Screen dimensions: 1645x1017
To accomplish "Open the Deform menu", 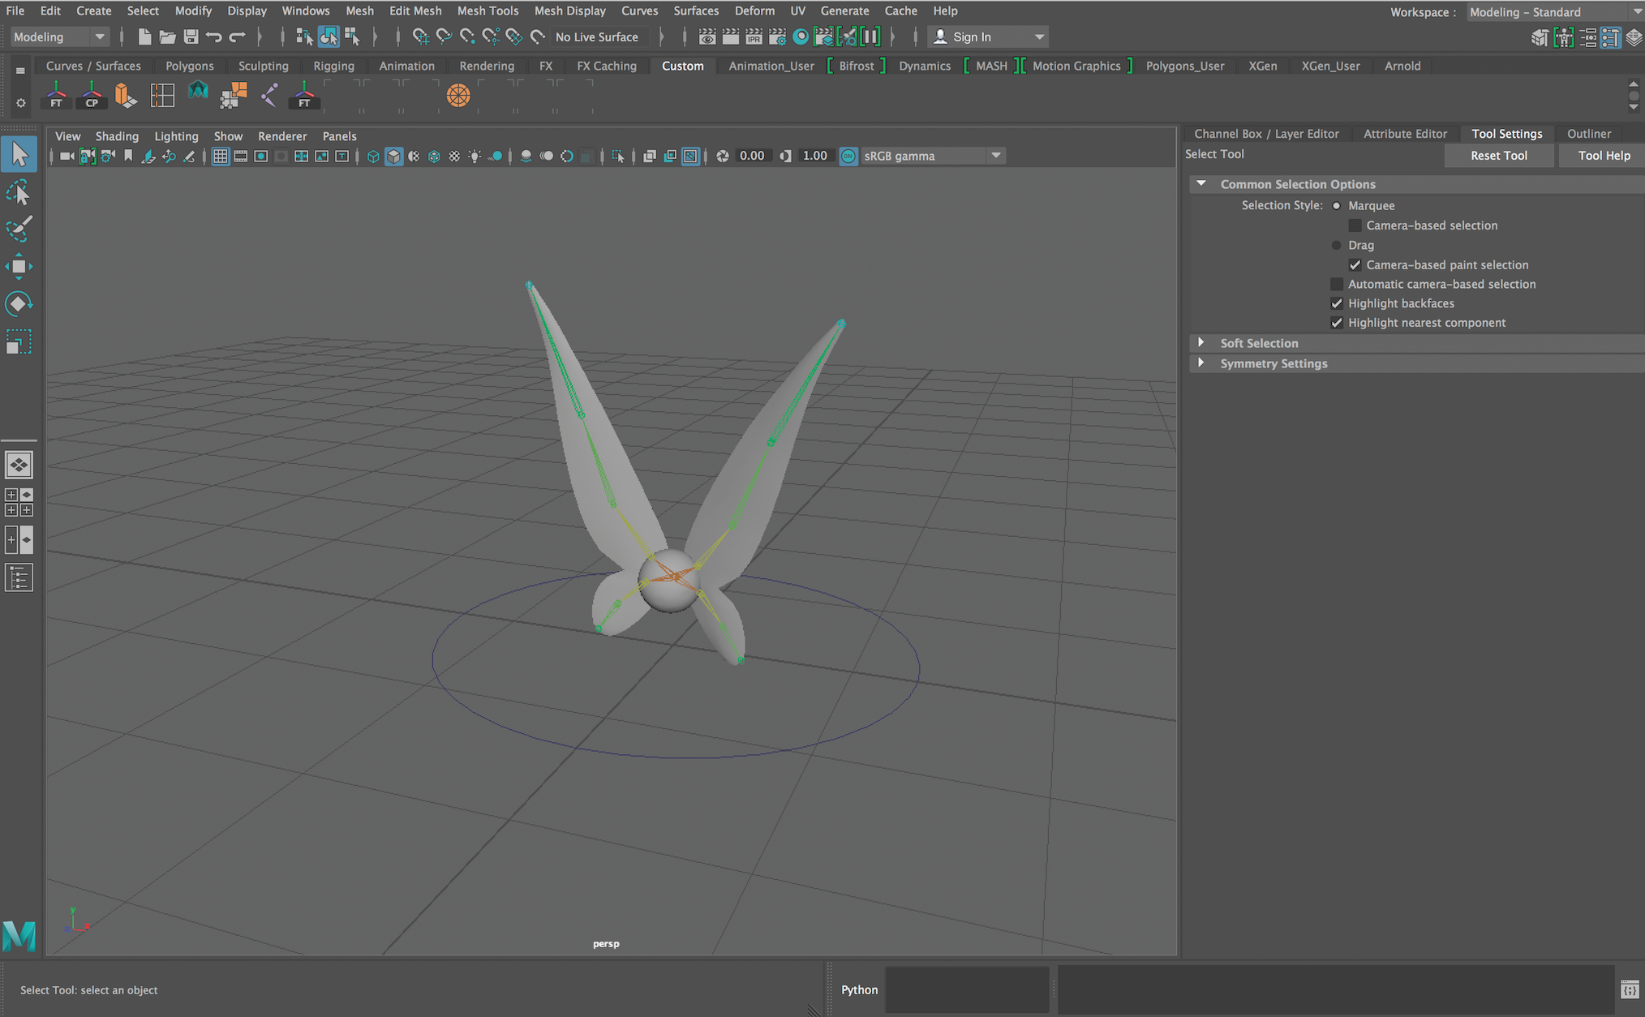I will (754, 11).
